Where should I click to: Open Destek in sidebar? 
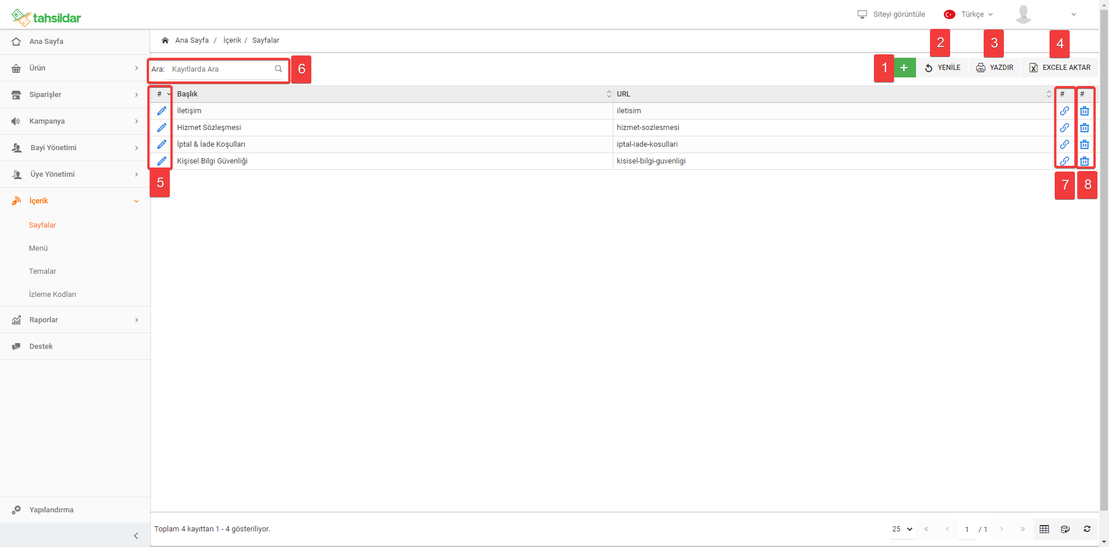(75, 347)
